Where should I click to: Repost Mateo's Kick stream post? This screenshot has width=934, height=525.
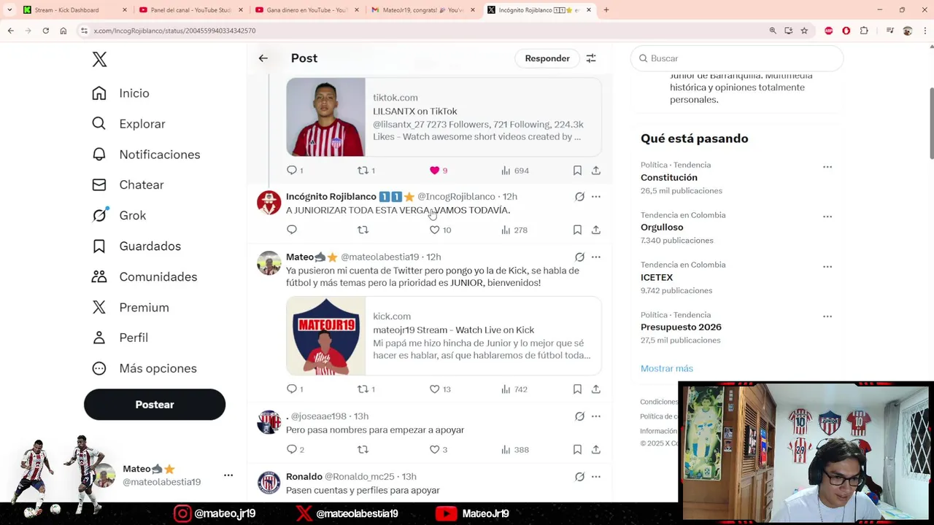coord(363,389)
